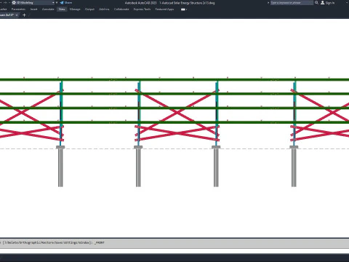Click the Share button
The image size is (349, 262).
[x=66, y=3]
